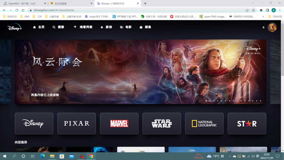Go to 主页 in Disney+ navigation
The width and height of the screenshot is (284, 160).
[x=39, y=27]
